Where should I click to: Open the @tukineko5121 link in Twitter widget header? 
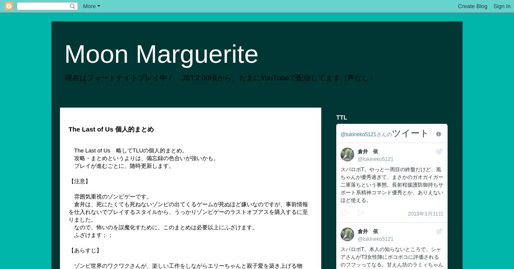[358, 134]
